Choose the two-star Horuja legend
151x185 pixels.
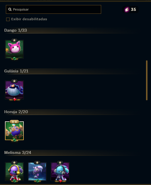click(14, 131)
